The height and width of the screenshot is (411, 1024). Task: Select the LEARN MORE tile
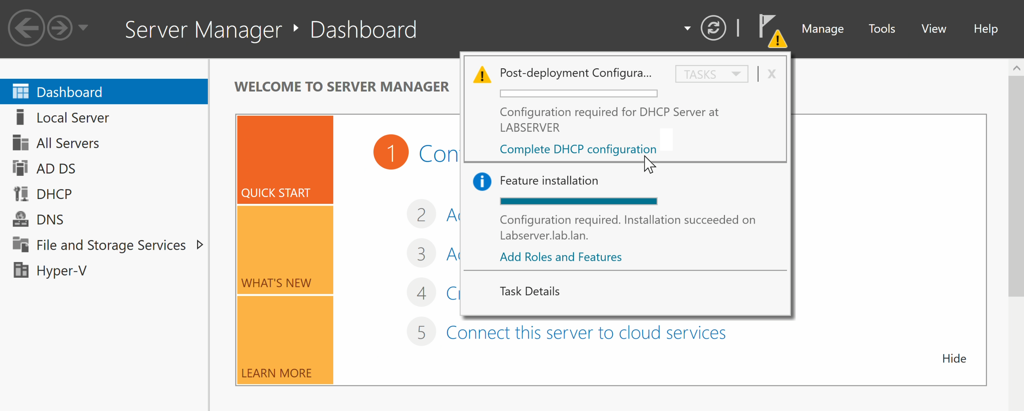tap(285, 340)
